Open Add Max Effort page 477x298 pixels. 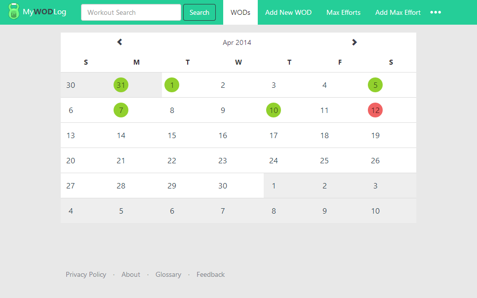click(398, 12)
